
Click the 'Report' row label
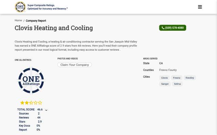click(23, 130)
